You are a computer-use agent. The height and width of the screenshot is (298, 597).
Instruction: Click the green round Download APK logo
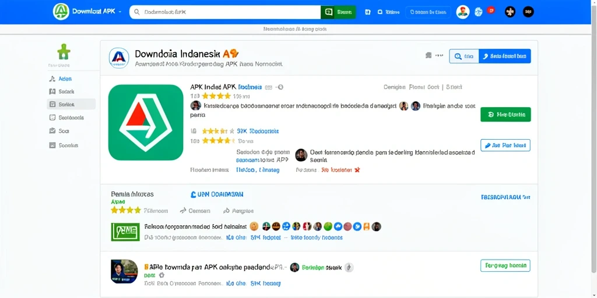click(x=61, y=12)
